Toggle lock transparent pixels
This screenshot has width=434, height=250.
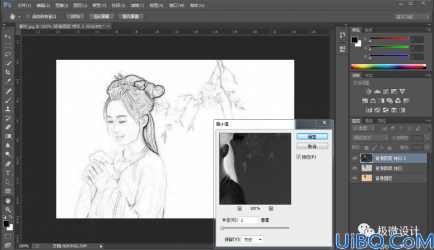pos(366,148)
